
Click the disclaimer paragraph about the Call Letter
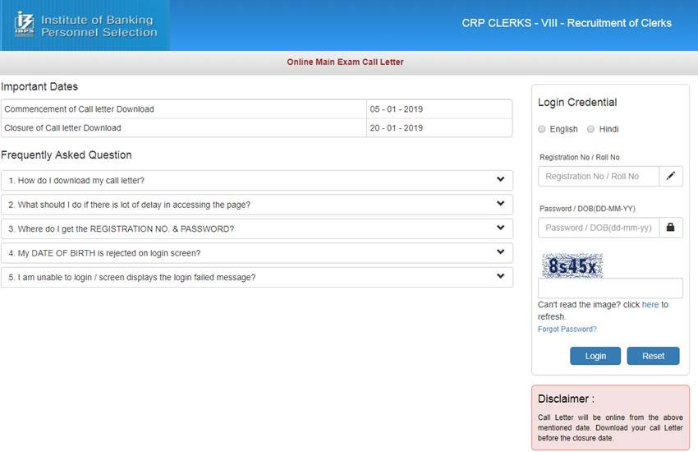coord(610,427)
